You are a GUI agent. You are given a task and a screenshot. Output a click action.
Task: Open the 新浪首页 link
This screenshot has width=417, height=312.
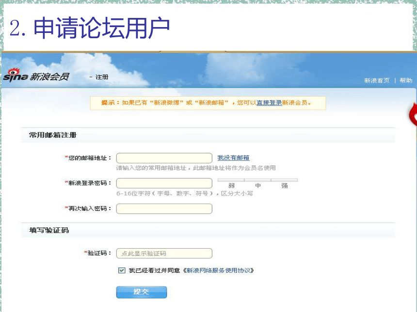click(x=377, y=80)
